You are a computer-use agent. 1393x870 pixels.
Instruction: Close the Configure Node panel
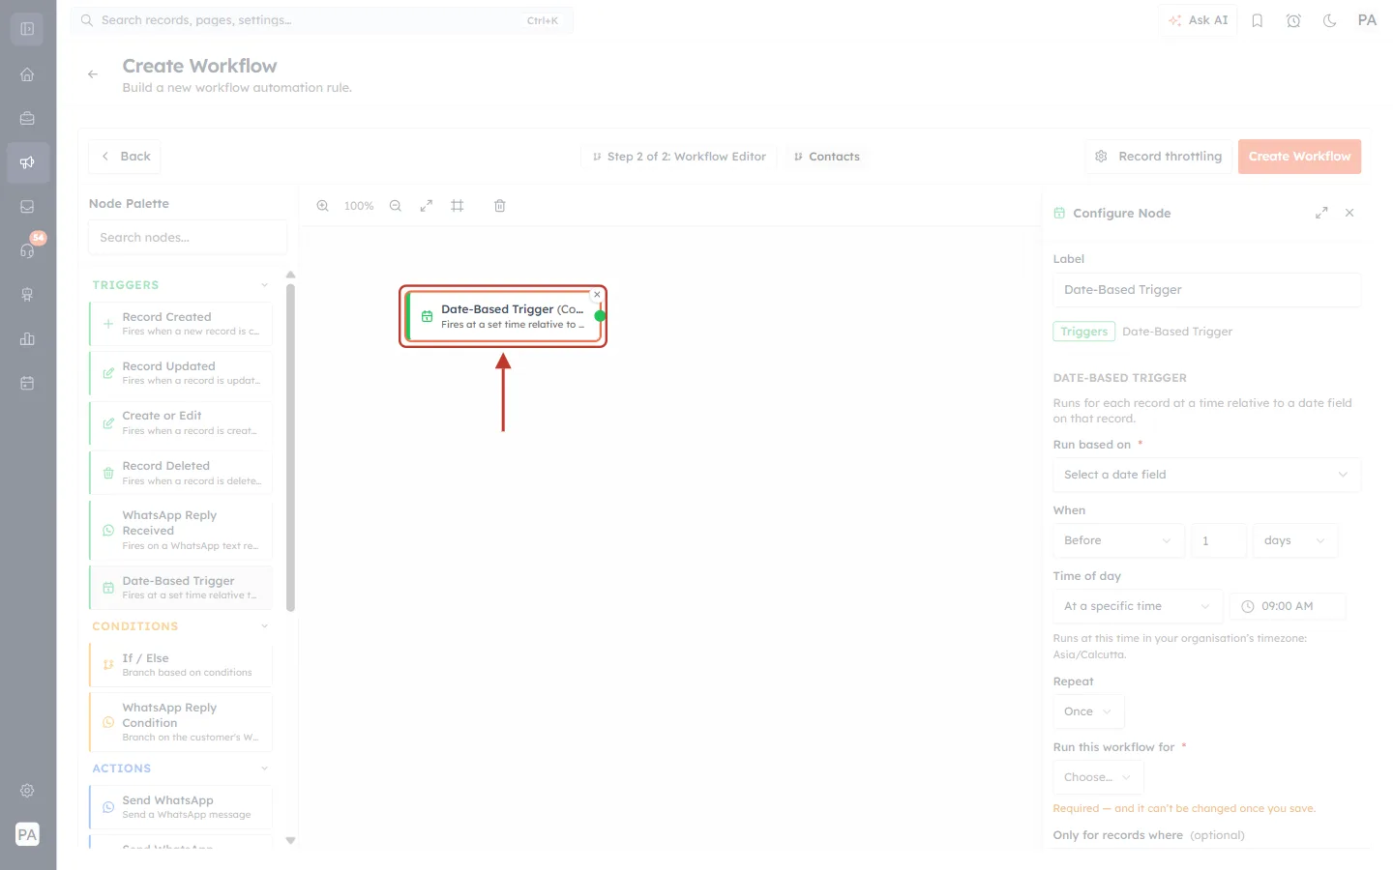point(1349,213)
